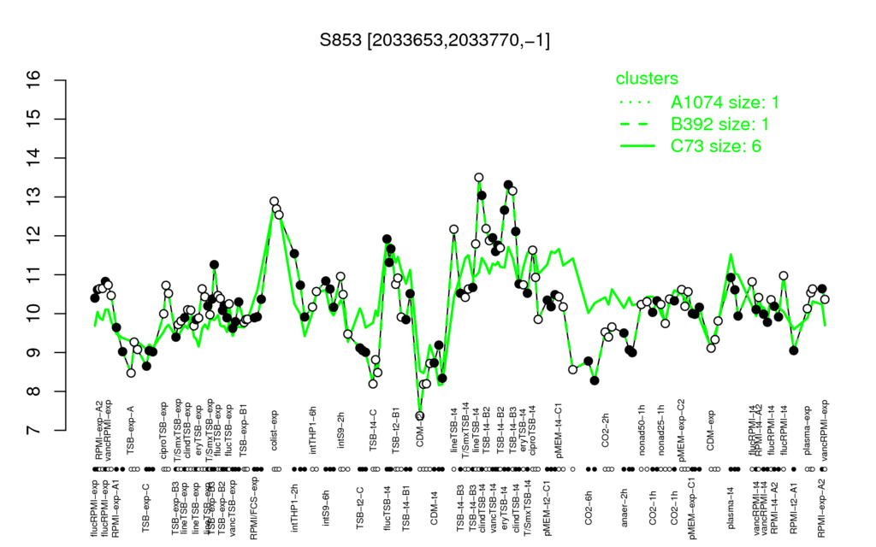The width and height of the screenshot is (876, 547).
Task: Click y-axis tick label 10
Action: (34, 314)
